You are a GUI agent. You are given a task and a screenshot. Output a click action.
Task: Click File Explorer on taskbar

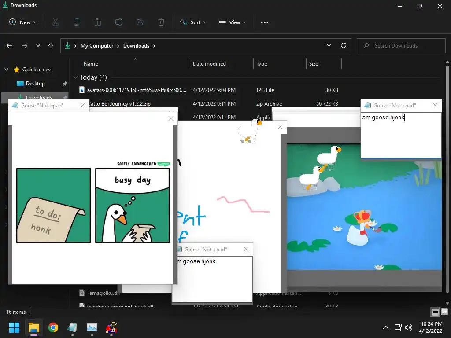point(33,327)
